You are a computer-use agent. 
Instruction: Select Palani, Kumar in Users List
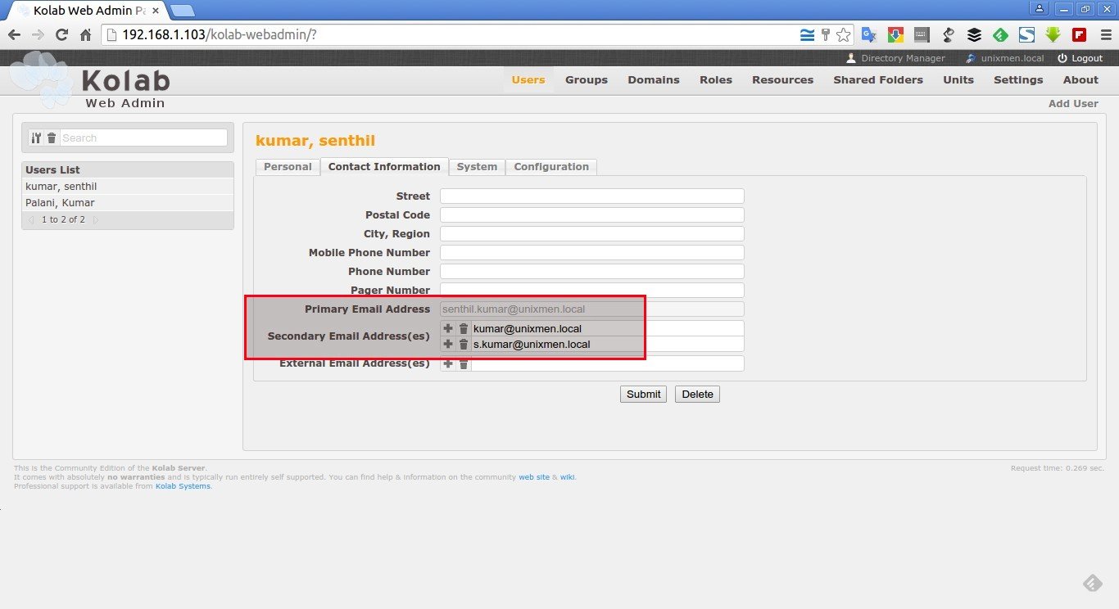(x=128, y=203)
